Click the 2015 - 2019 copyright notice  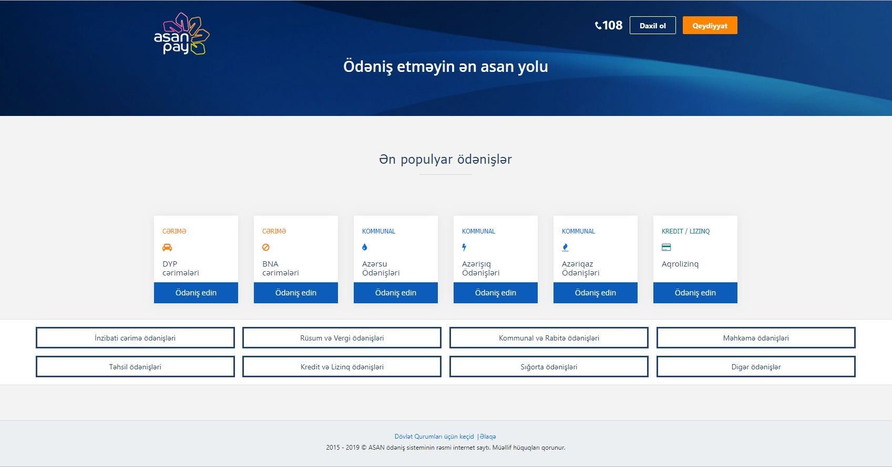point(446,448)
